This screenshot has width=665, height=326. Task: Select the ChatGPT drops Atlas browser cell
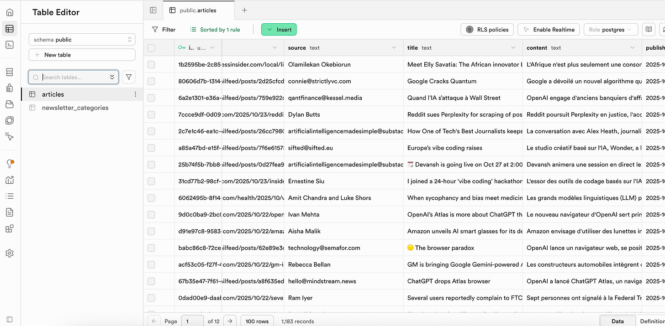pos(463,281)
